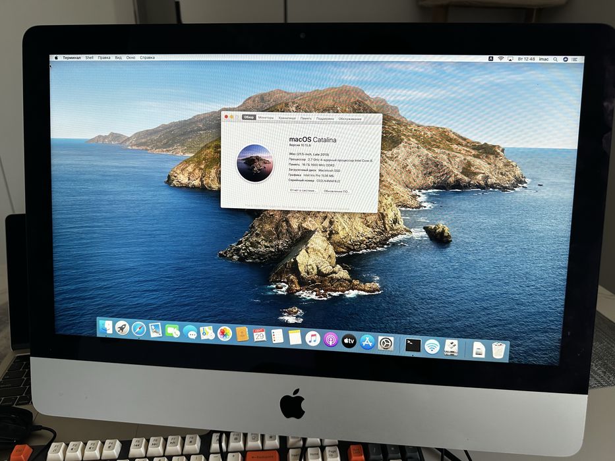Open the stacked disk drive icon in Dock
This screenshot has width=615, height=461.
[451, 348]
